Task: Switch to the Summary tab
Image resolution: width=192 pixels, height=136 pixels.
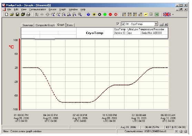Action: click(x=28, y=25)
